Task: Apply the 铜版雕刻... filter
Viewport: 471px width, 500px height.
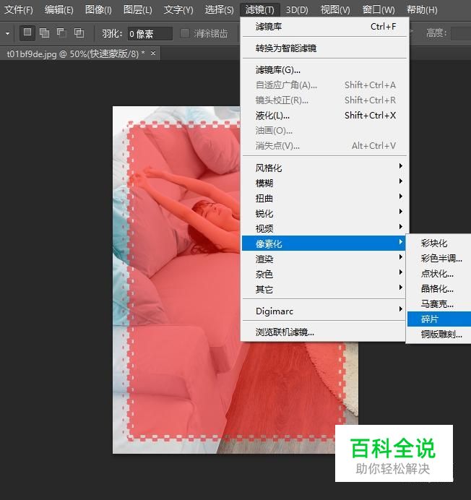Action: tap(439, 335)
